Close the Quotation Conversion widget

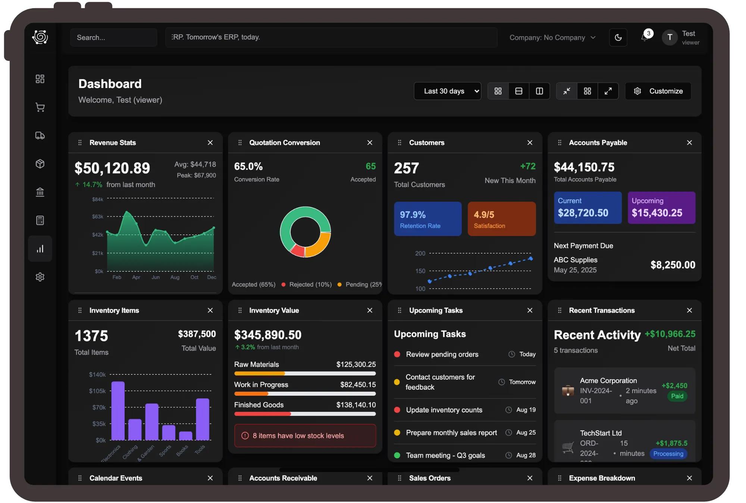point(370,143)
